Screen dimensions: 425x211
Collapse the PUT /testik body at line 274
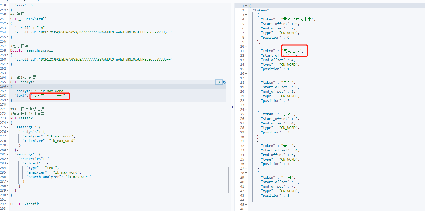[x=7, y=123]
